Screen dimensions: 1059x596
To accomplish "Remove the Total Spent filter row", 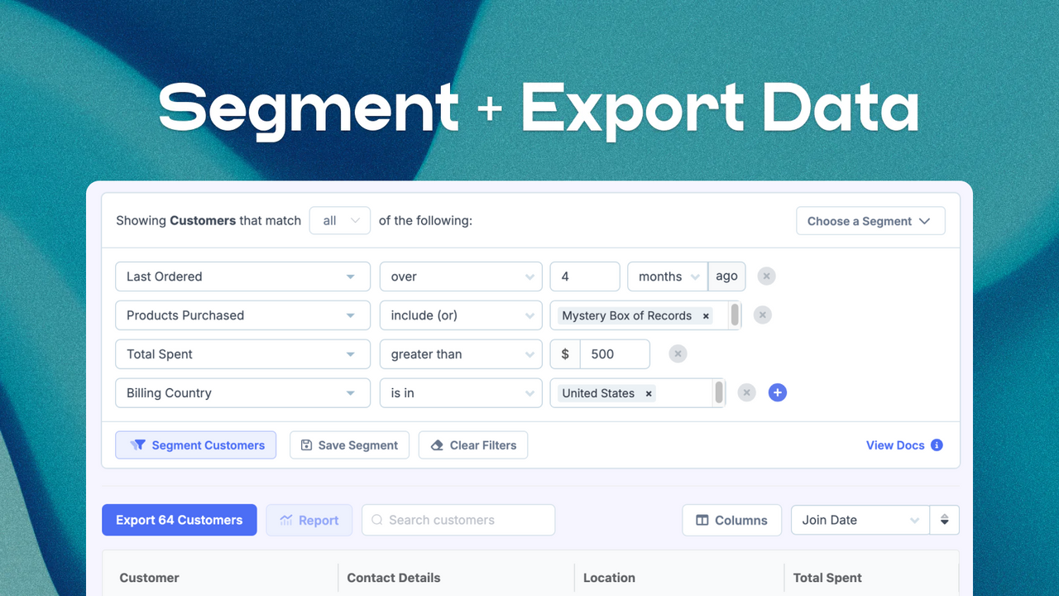I will pyautogui.click(x=678, y=353).
